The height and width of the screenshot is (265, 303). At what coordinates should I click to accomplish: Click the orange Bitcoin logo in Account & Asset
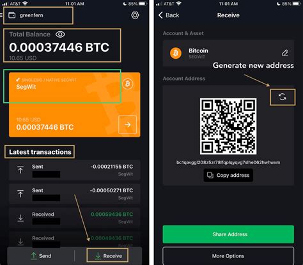pos(176,53)
